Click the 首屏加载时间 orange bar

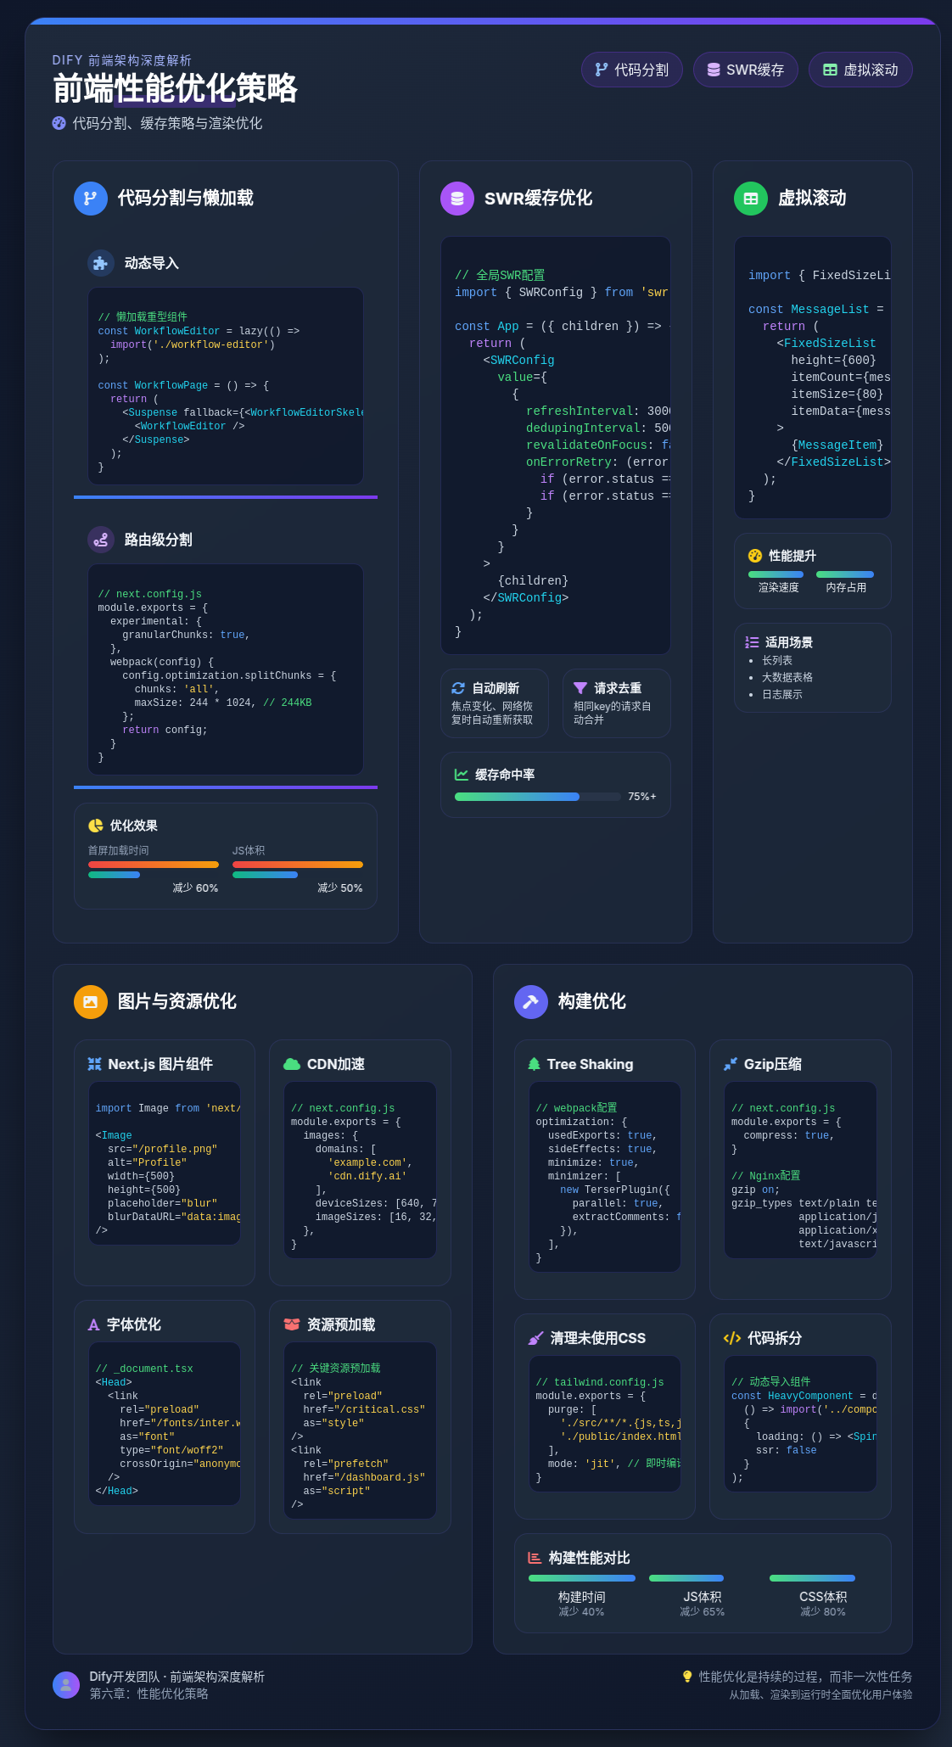pos(154,865)
